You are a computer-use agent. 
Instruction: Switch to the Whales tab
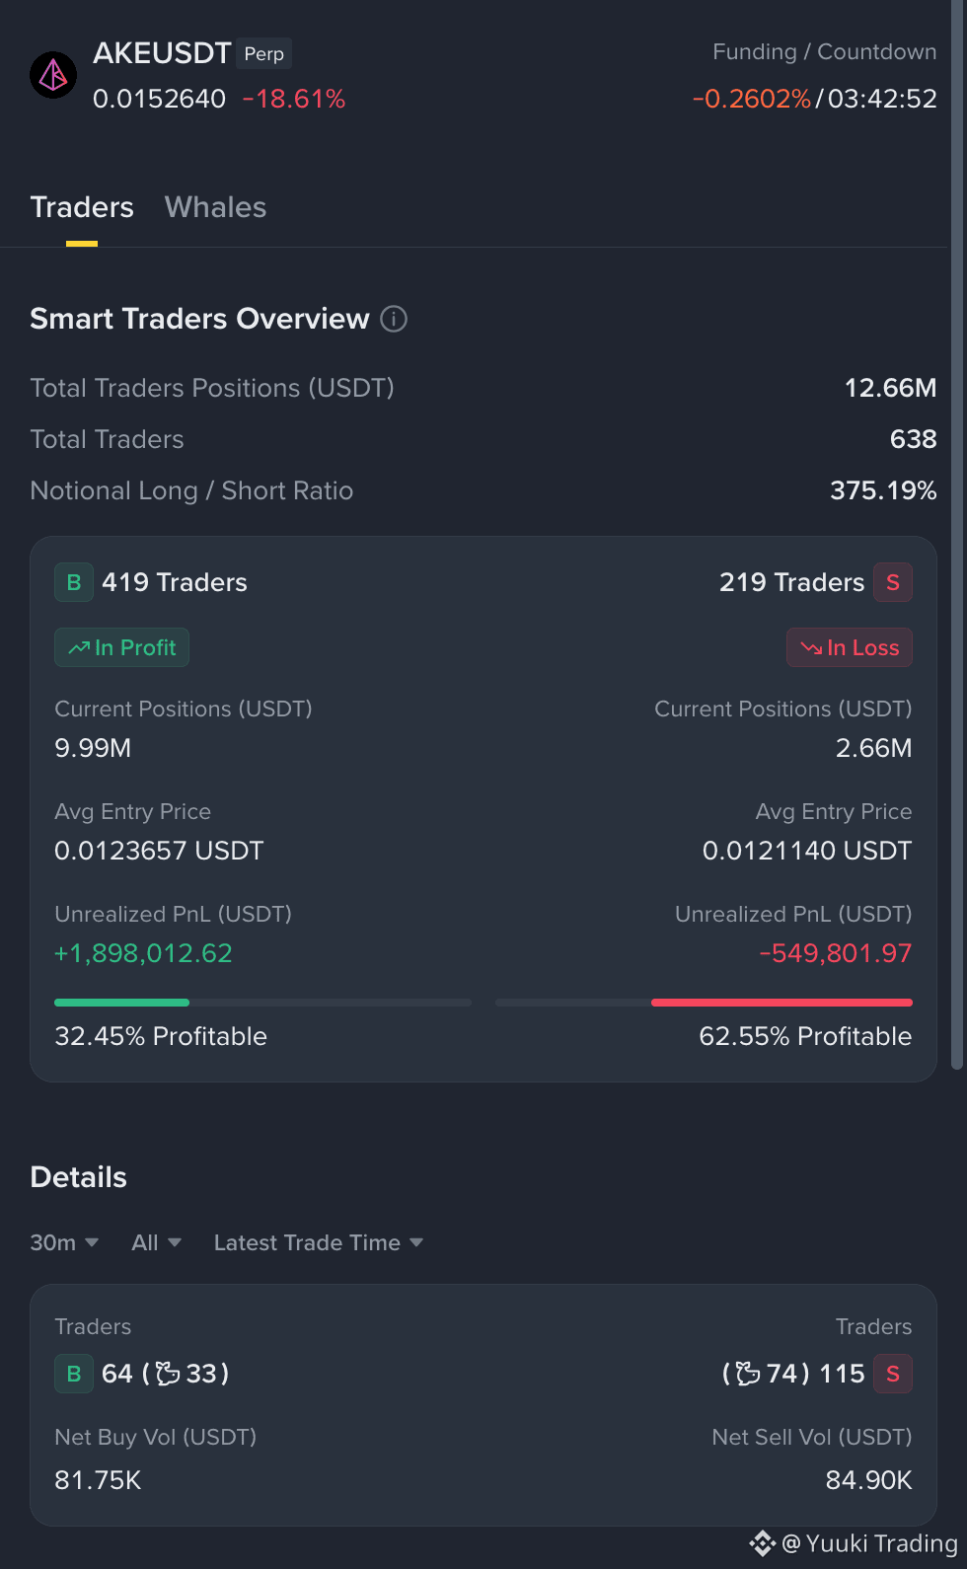215,207
